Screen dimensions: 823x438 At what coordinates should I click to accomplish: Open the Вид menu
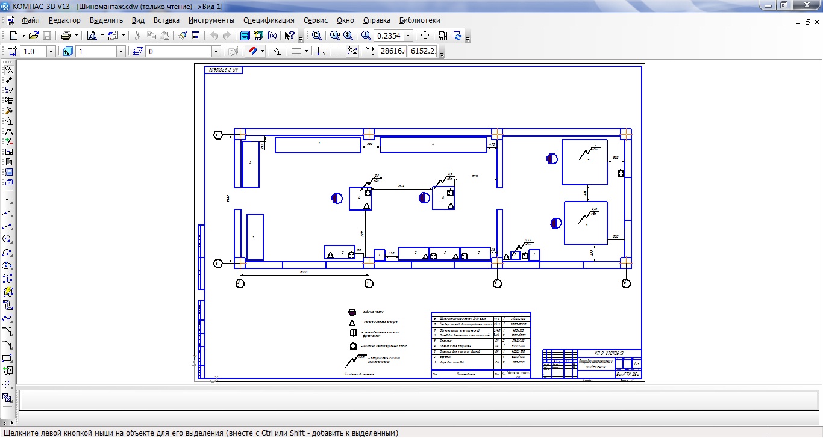point(138,20)
